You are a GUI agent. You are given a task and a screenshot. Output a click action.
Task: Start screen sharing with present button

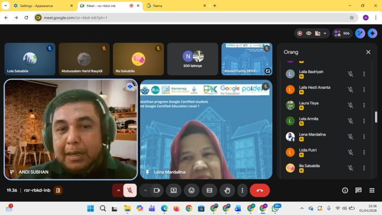174,190
